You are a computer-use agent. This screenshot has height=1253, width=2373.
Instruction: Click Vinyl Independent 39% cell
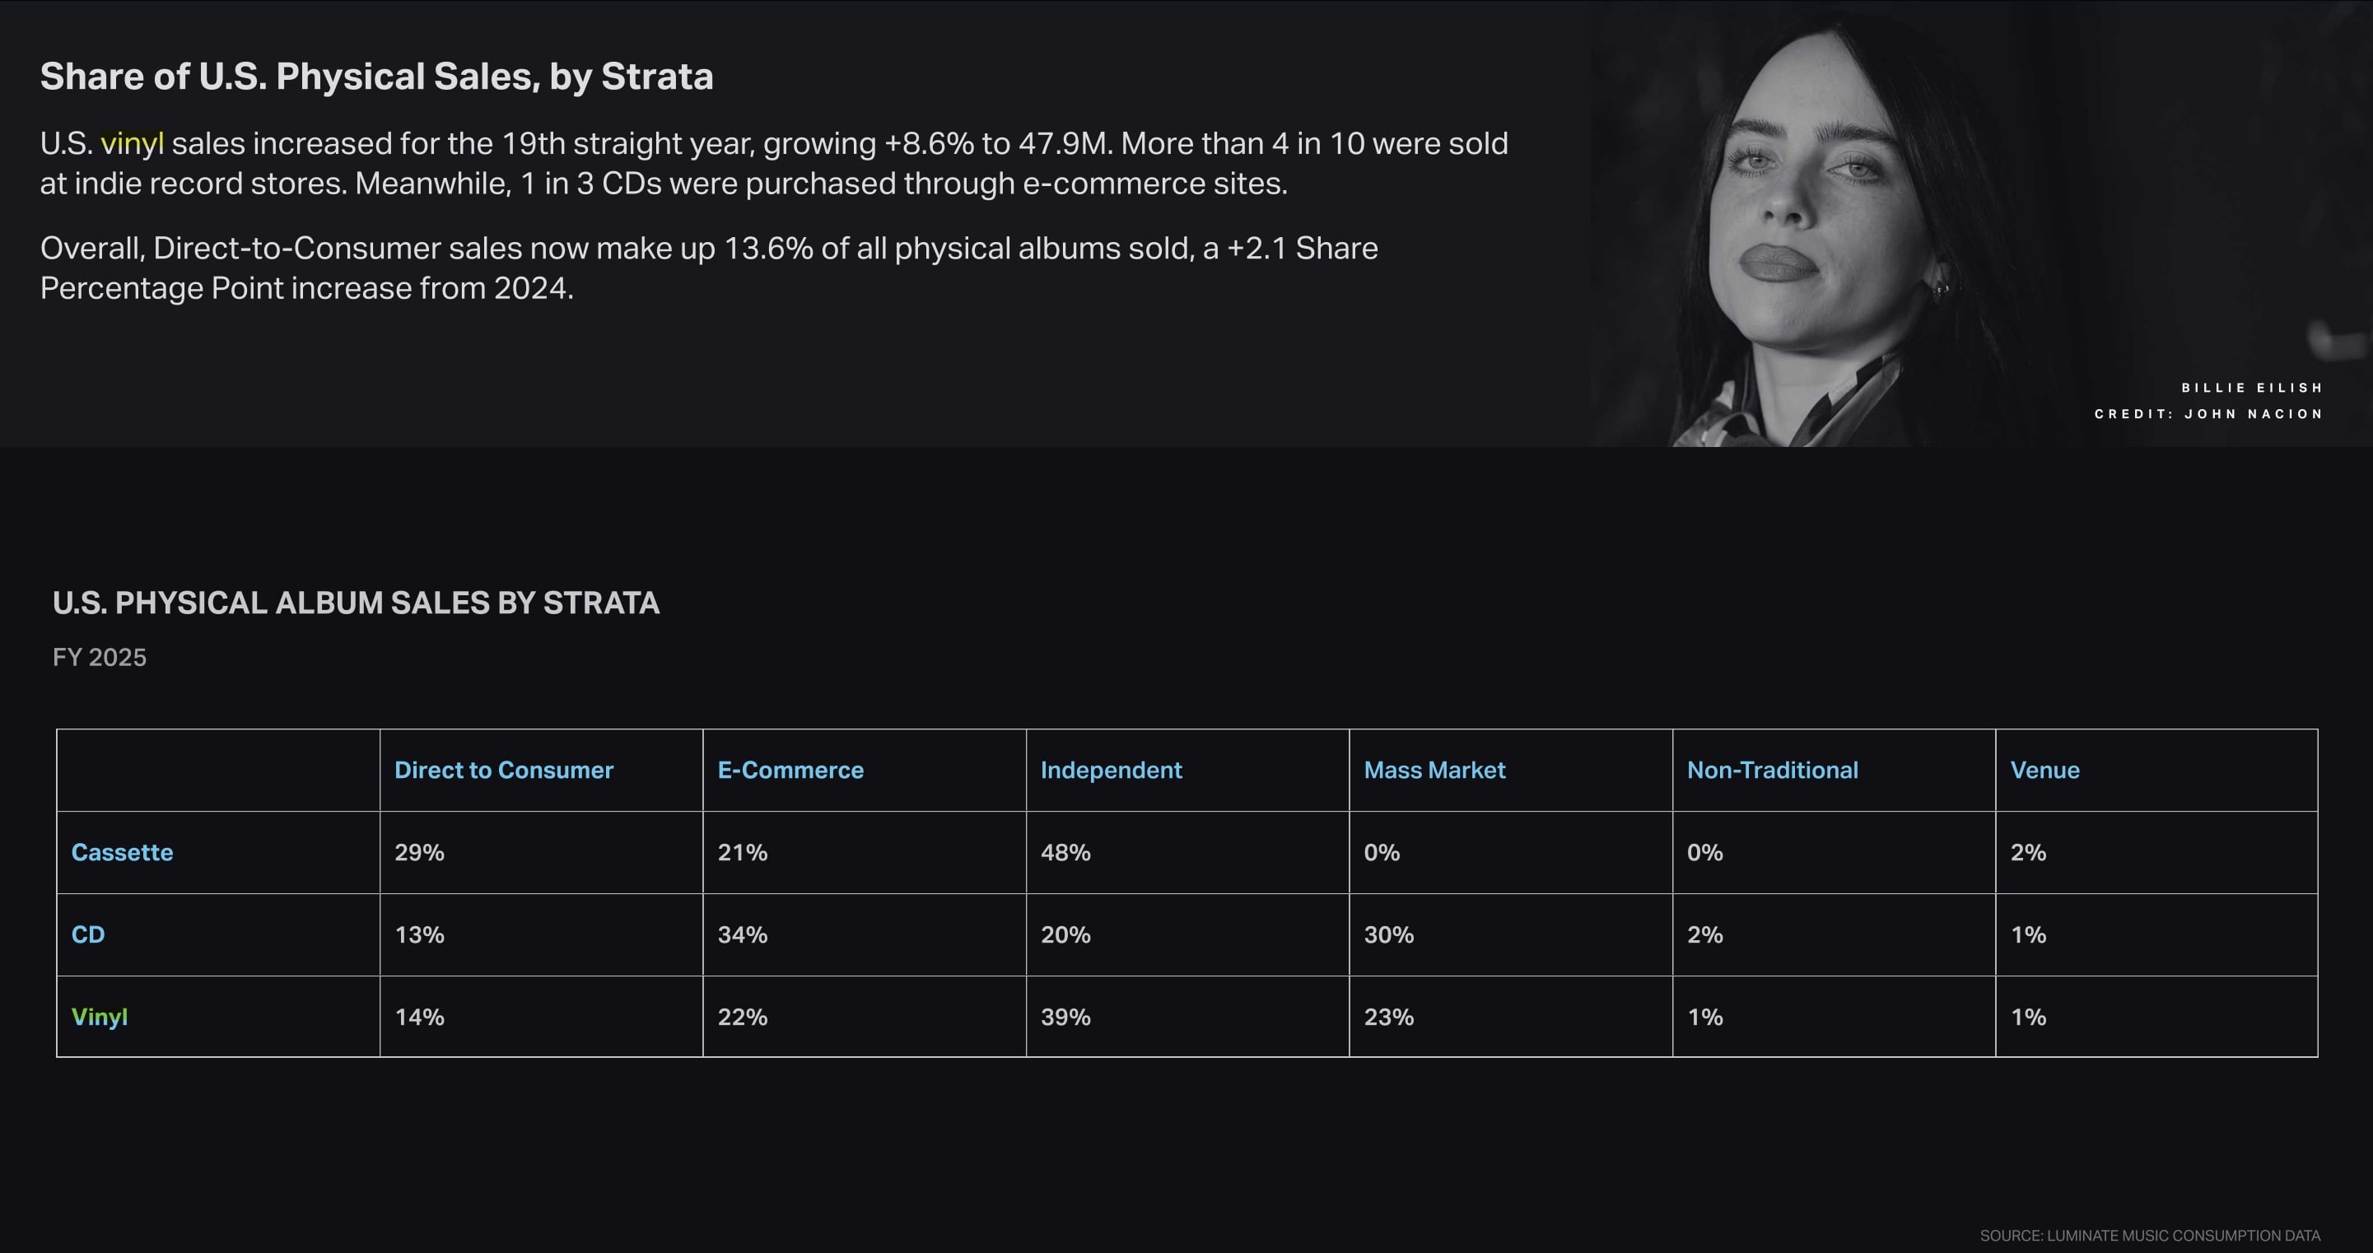(1065, 1018)
